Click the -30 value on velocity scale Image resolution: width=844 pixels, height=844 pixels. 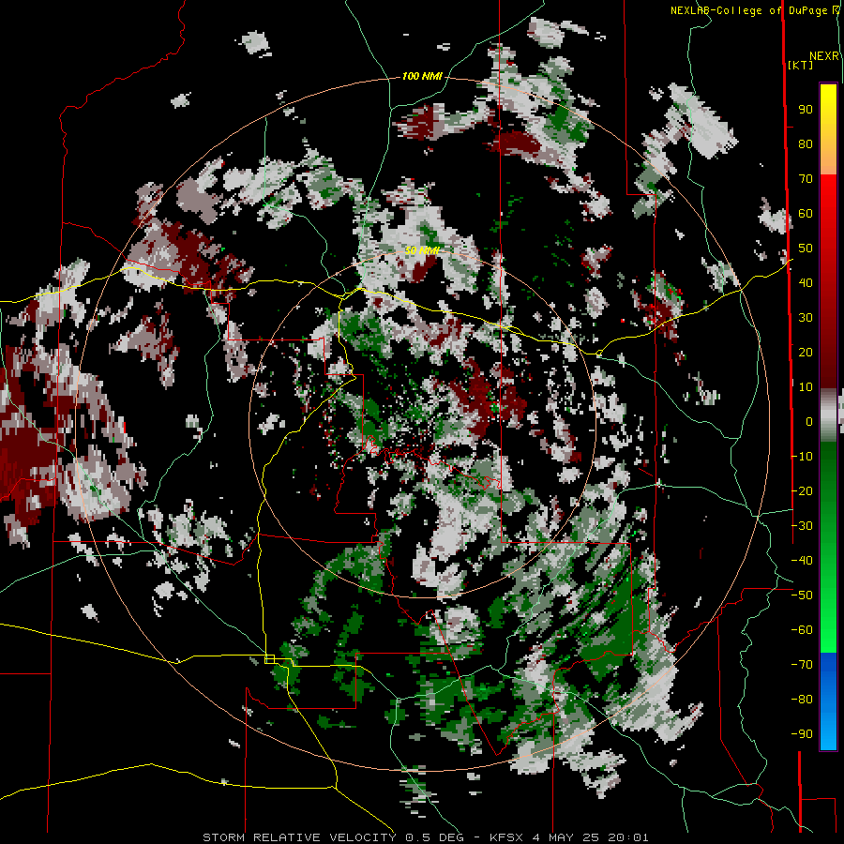(x=802, y=526)
